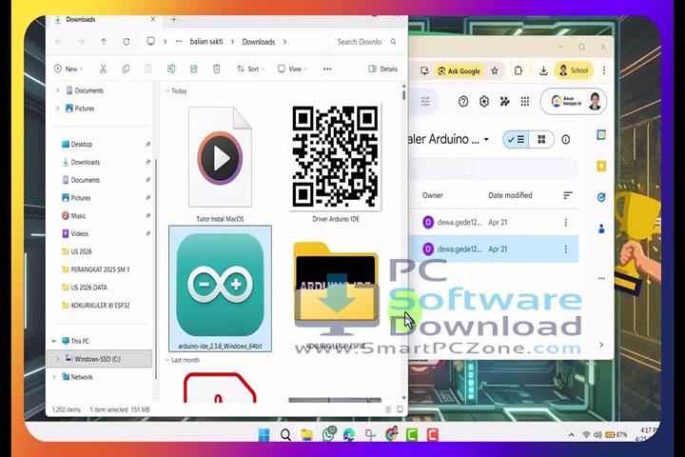The image size is (685, 457).
Task: Click the Copy icon in File Explorer toolbar
Action: [126, 69]
